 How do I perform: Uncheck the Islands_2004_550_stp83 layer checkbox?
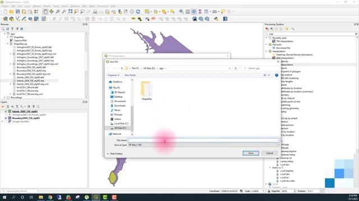[6, 112]
